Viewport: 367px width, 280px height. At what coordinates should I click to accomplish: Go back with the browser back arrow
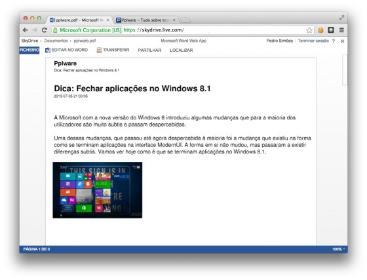[x=26, y=30]
